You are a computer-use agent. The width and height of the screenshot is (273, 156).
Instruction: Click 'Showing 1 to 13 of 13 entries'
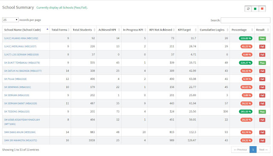pyautogui.click(x=21, y=150)
